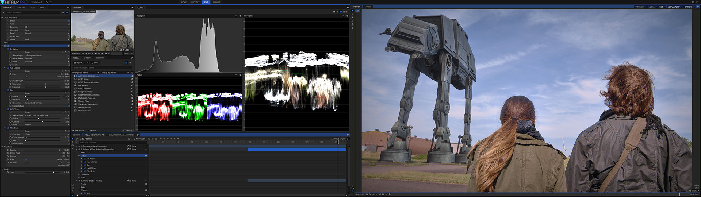Open the Export screen tab
Image resolution: width=701 pixels, height=197 pixels.
pos(217,2)
